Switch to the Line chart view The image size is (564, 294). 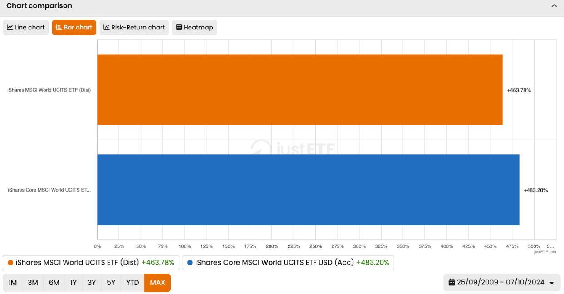pyautogui.click(x=26, y=27)
